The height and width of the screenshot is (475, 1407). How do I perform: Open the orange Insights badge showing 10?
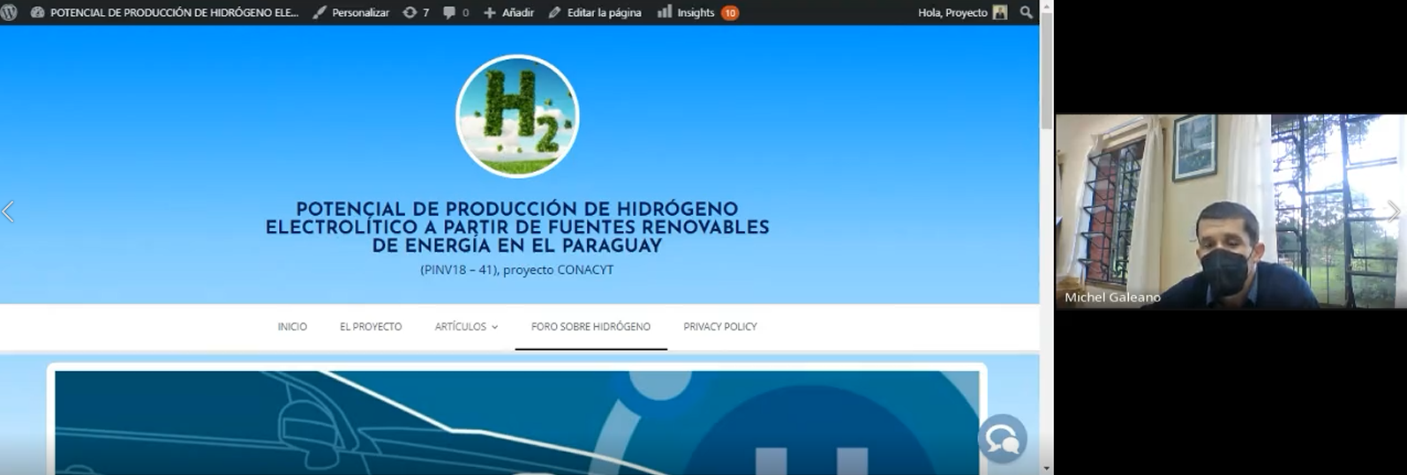pos(730,12)
